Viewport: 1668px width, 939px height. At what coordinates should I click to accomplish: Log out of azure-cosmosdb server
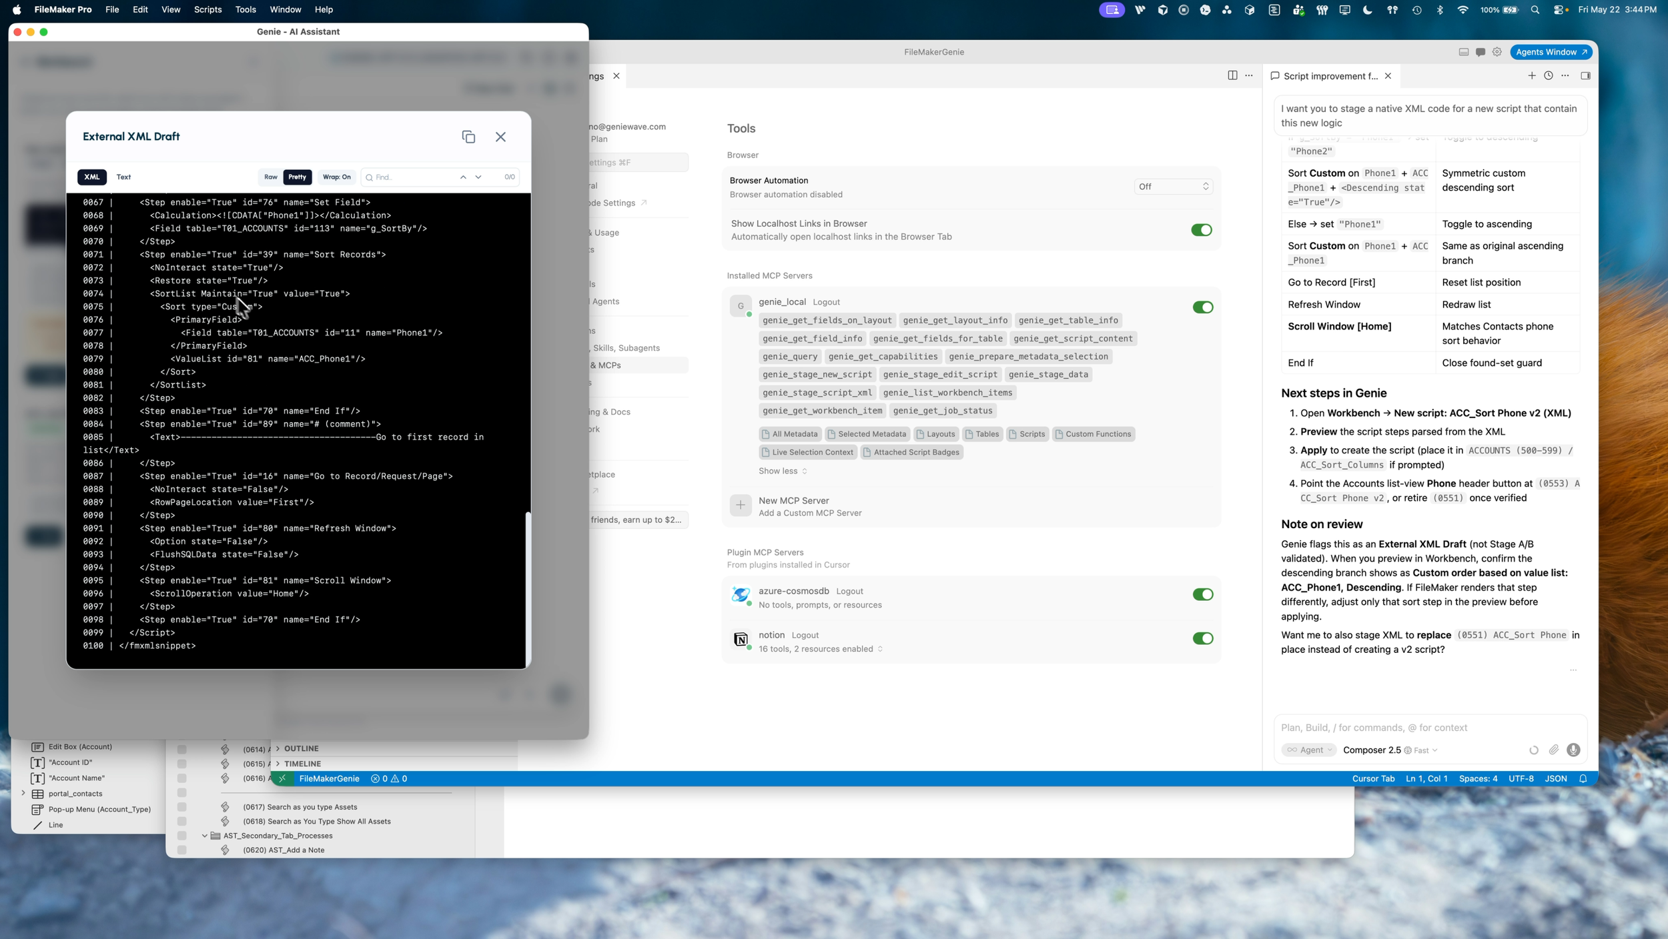(x=849, y=591)
